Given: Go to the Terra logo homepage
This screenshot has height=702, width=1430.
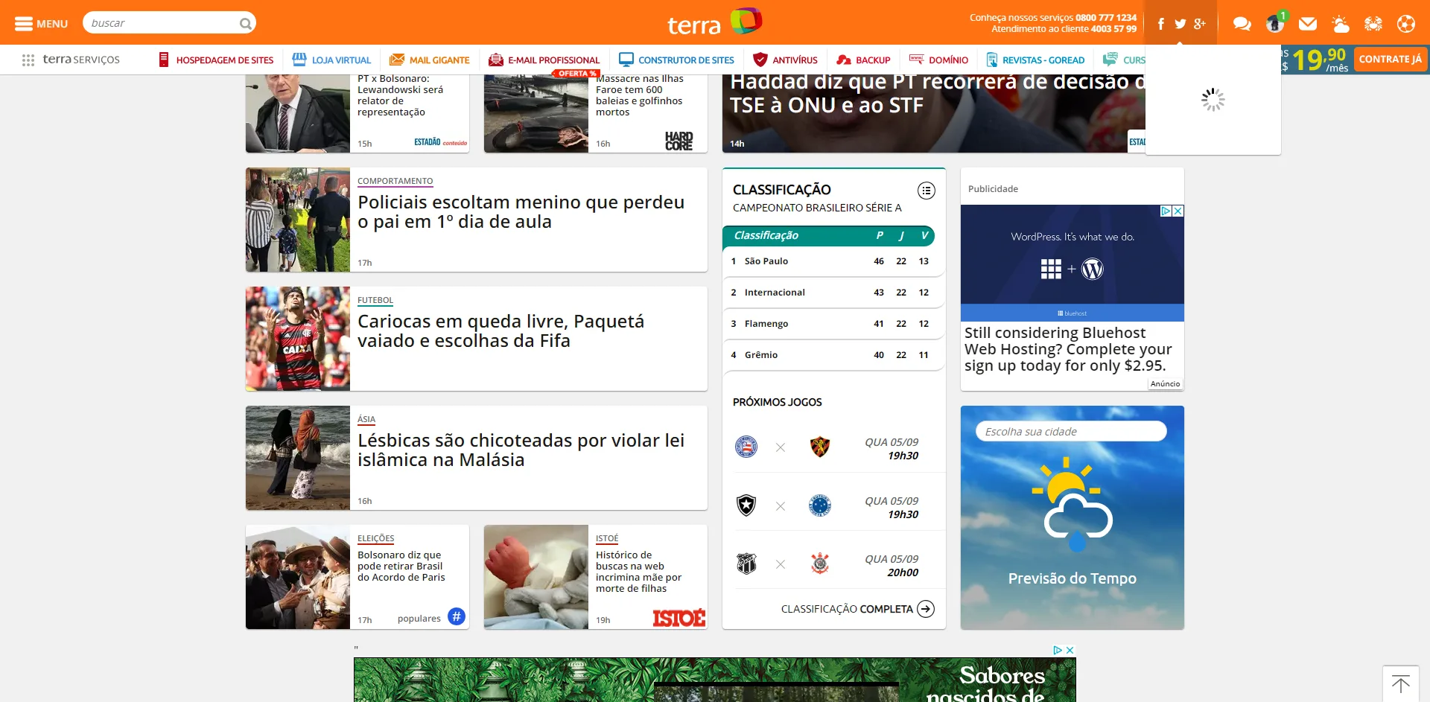Looking at the screenshot, I should (x=714, y=22).
